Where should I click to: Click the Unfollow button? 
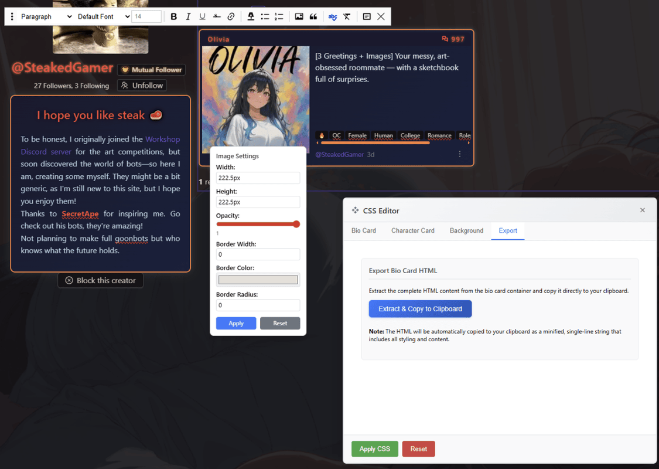tap(142, 86)
